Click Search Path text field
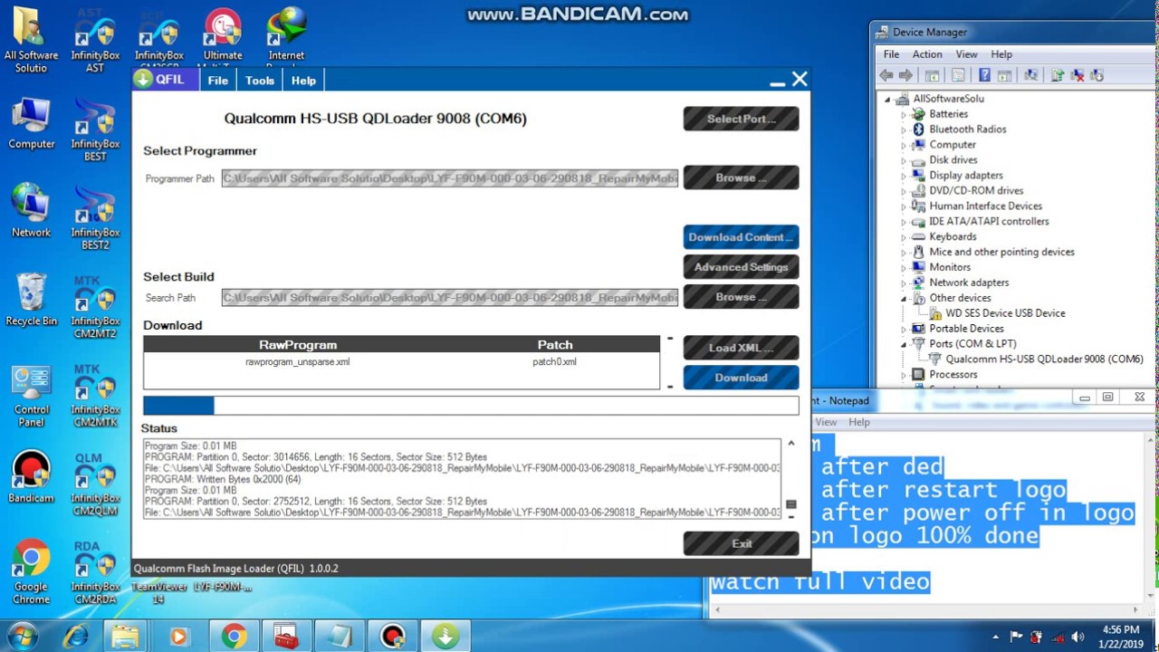 pyautogui.click(x=450, y=298)
